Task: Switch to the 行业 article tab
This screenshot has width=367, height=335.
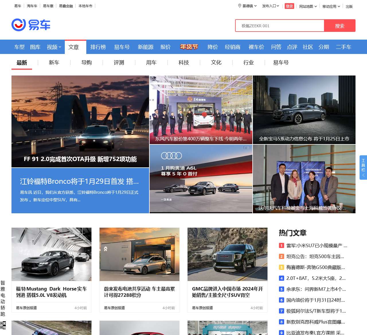Action: 249,63
